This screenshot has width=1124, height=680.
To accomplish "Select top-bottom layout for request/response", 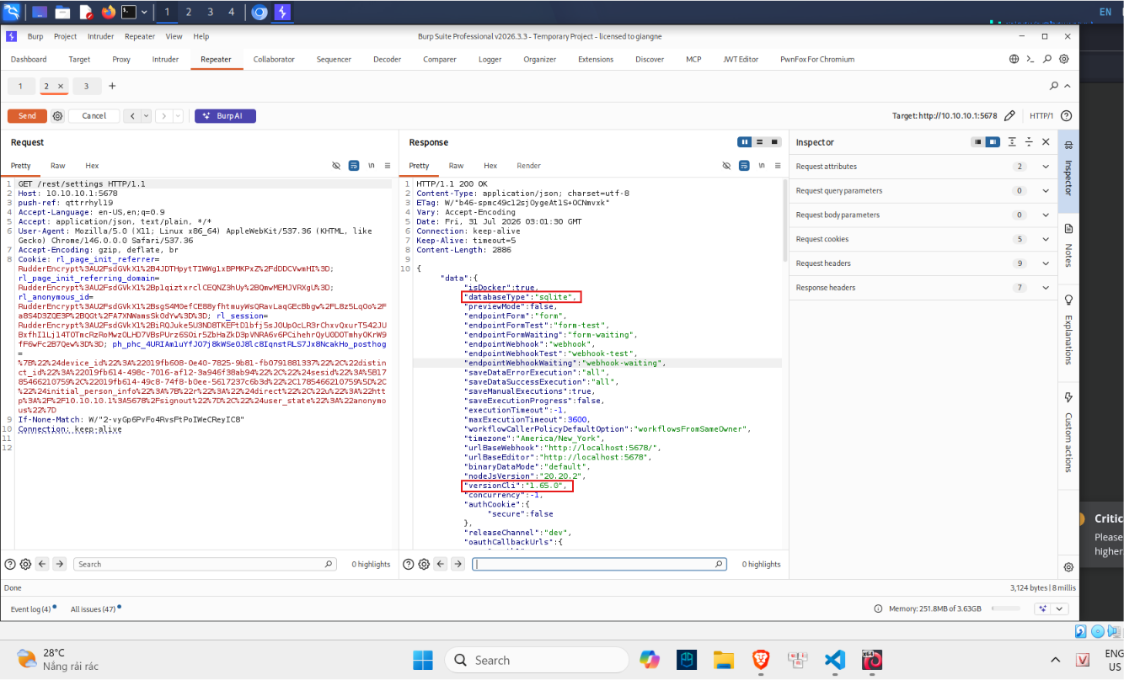I will pyautogui.click(x=759, y=142).
